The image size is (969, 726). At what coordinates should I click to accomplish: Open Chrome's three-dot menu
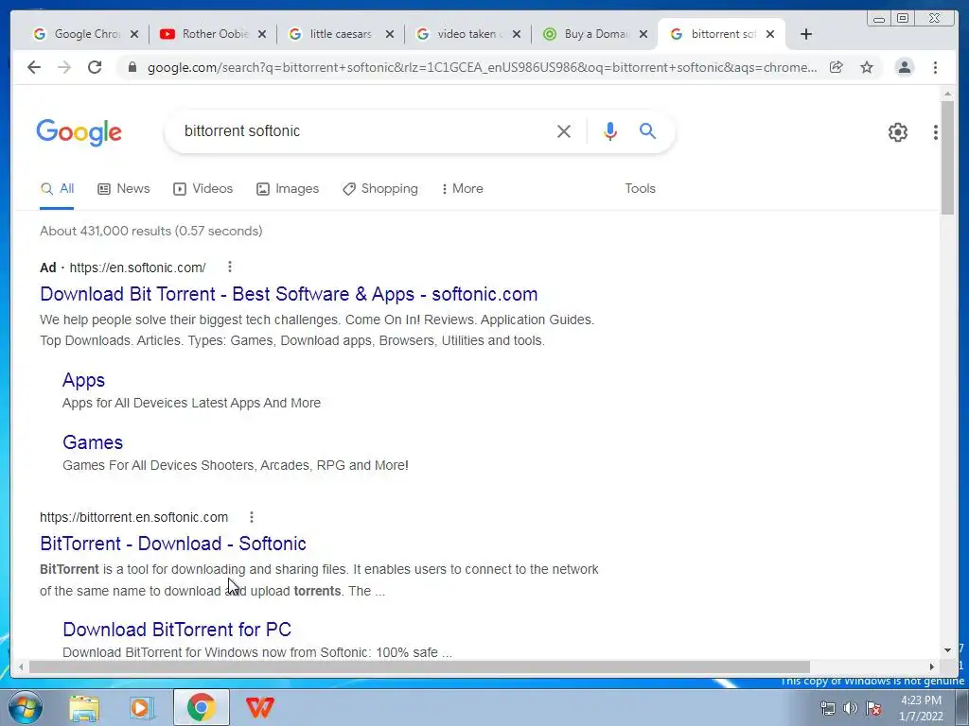tap(936, 67)
